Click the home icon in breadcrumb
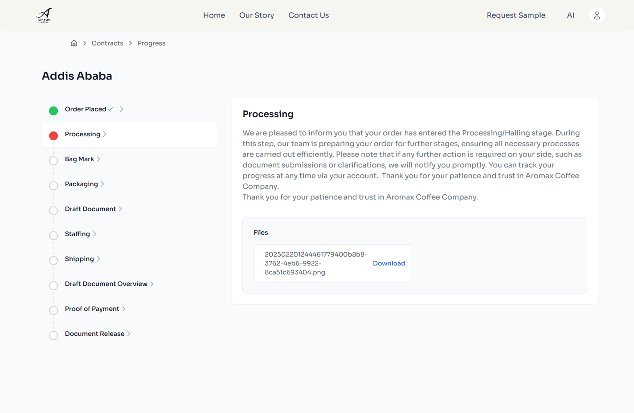Screen dimensions: 634x413 74,43
